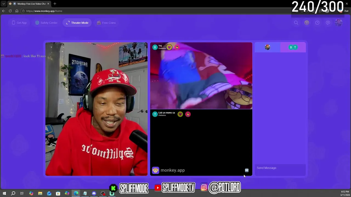Click the browser back arrow
The image size is (351, 197).
click(x=4, y=11)
